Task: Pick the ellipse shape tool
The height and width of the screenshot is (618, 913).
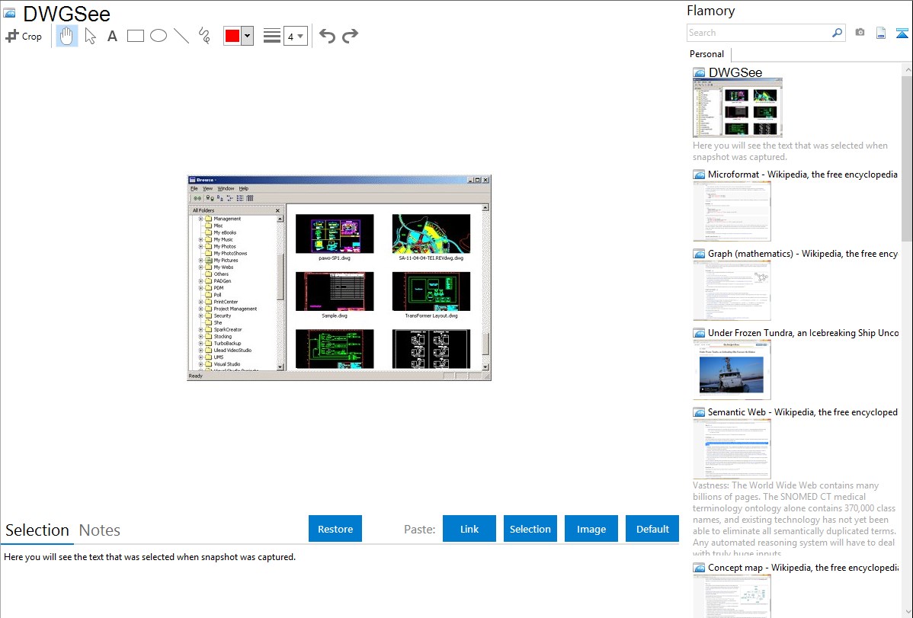Action: (x=159, y=36)
